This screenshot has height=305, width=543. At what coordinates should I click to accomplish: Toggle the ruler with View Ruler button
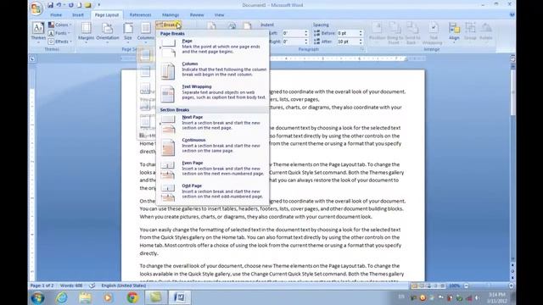click(x=512, y=58)
